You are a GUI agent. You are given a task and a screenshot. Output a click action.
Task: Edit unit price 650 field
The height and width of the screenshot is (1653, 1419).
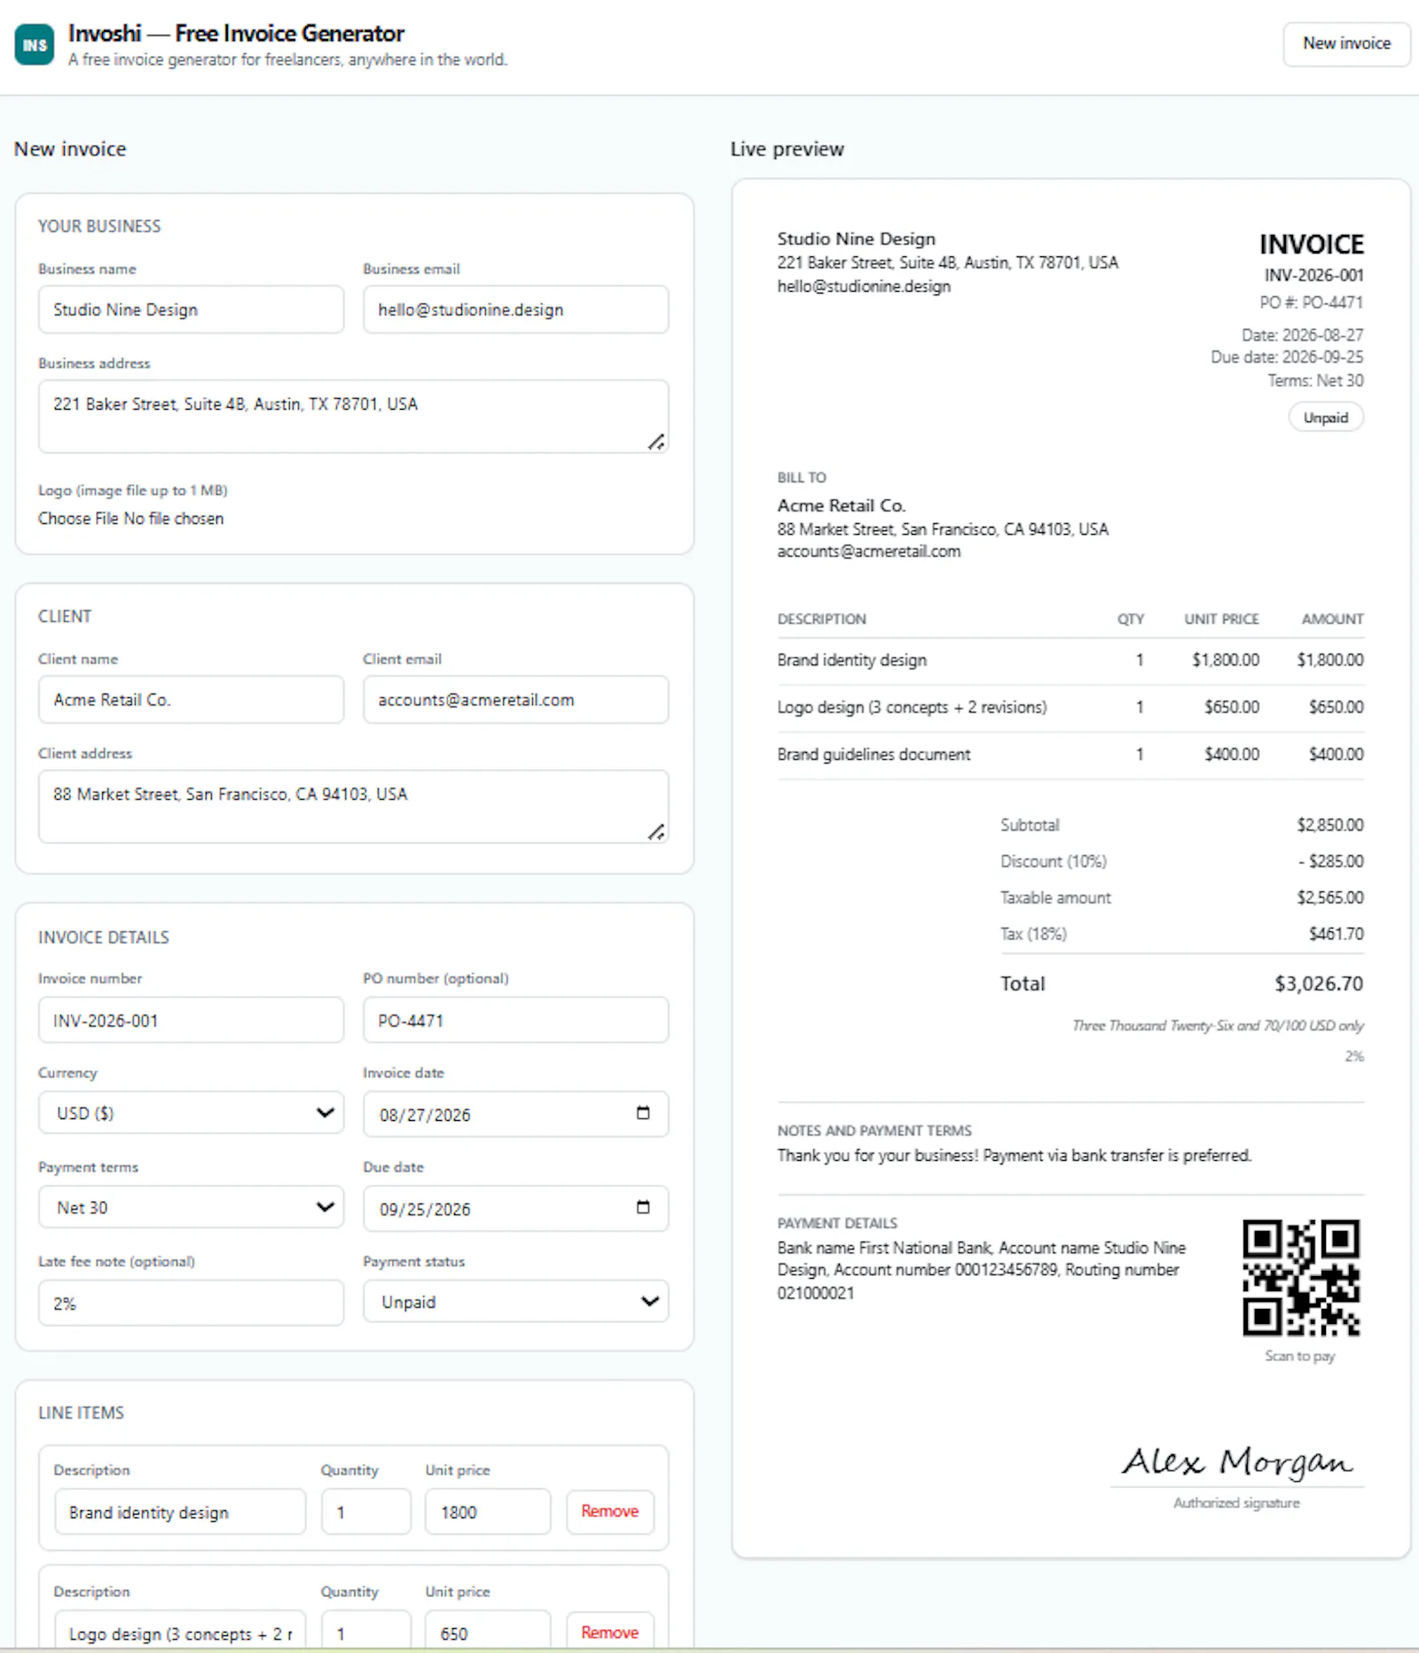[x=488, y=1632]
